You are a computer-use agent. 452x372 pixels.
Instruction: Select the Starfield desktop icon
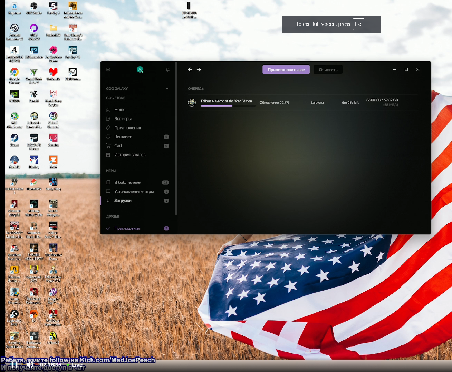[15, 162]
